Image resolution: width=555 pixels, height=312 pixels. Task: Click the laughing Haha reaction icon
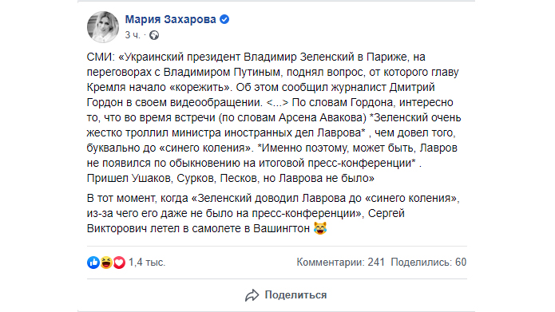[x=106, y=263]
